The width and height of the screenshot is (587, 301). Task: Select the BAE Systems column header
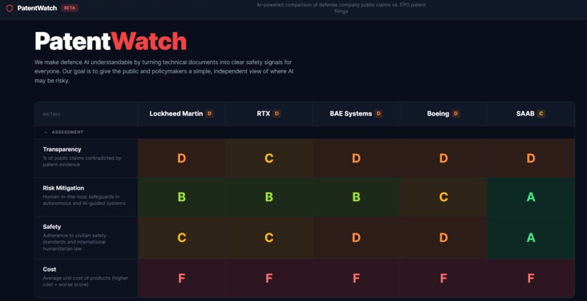coord(356,113)
